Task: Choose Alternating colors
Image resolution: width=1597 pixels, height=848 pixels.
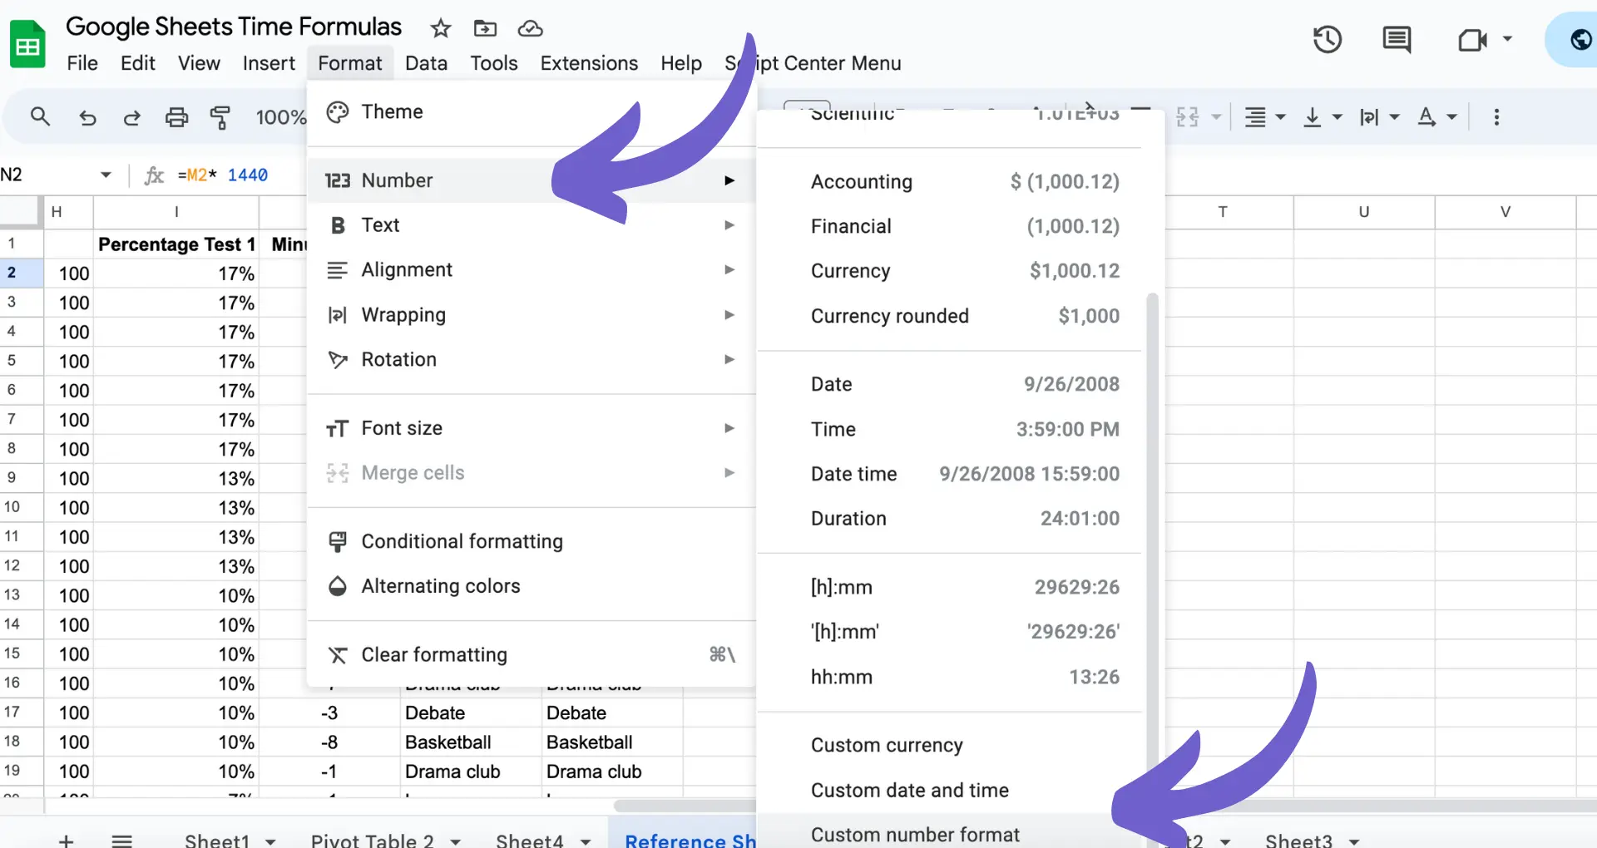Action: (x=531, y=586)
